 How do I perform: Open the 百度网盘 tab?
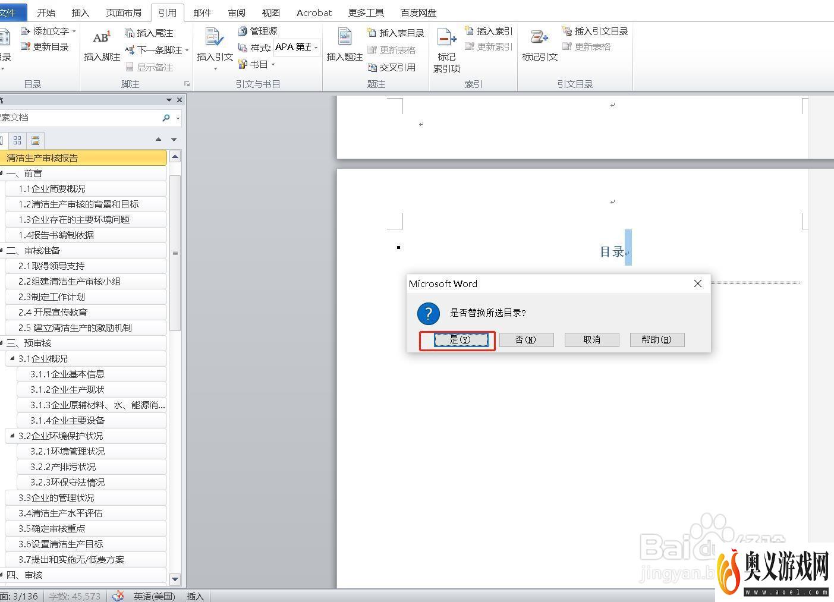[x=418, y=12]
